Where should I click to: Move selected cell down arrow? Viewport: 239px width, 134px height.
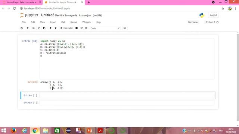[56, 28]
